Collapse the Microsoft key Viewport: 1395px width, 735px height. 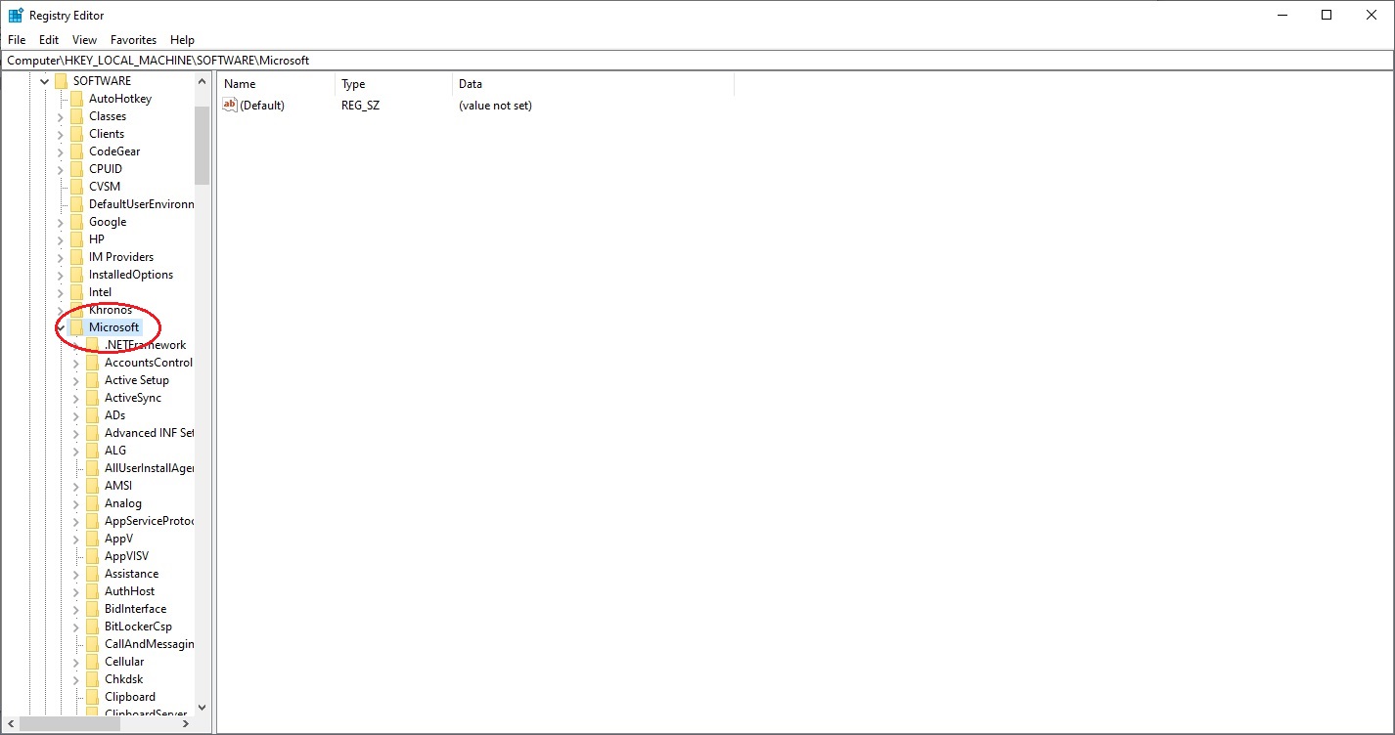[x=61, y=327]
